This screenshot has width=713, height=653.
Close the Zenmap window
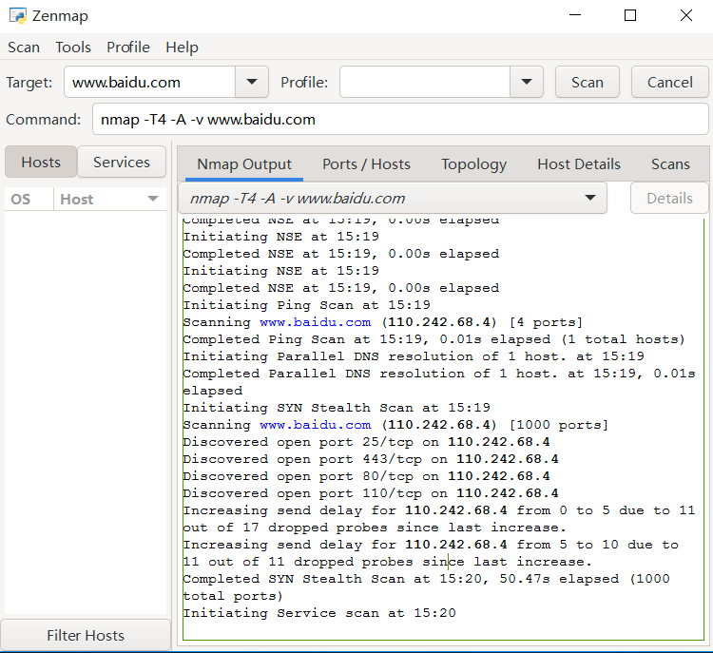[686, 15]
